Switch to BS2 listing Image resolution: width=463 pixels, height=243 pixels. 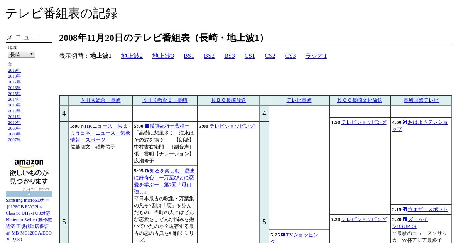209,56
